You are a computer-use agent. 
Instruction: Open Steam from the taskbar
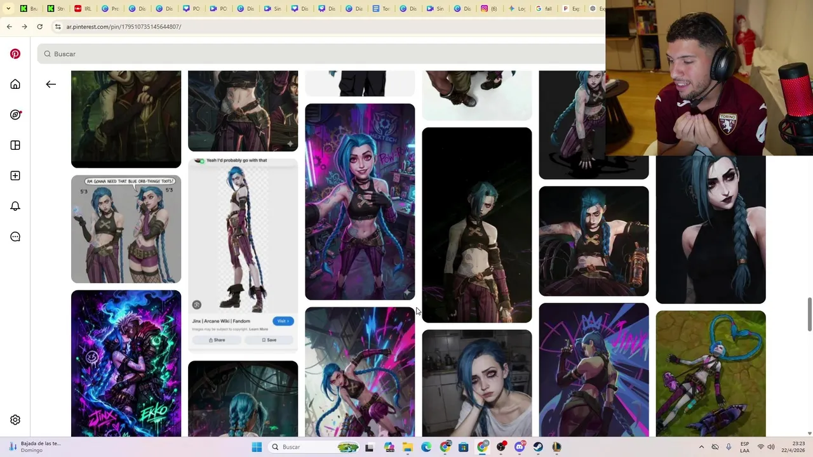click(538, 447)
